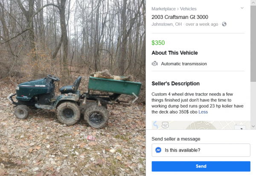Click the 2003 Craftsman Gt 3000 title
The width and height of the screenshot is (256, 176).
180,17
